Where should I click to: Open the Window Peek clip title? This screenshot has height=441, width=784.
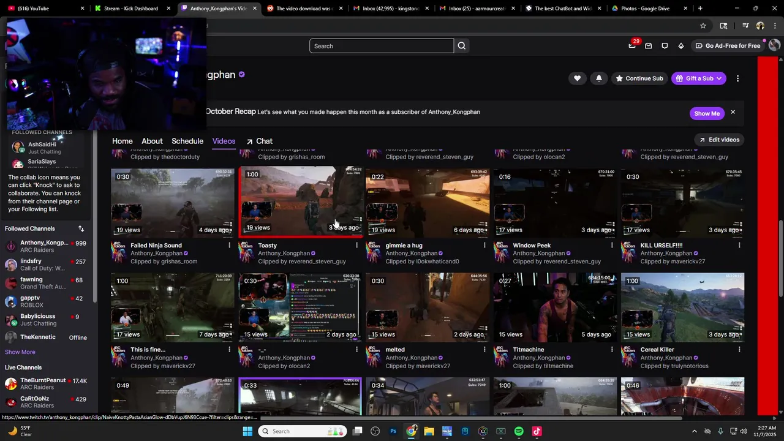532,245
